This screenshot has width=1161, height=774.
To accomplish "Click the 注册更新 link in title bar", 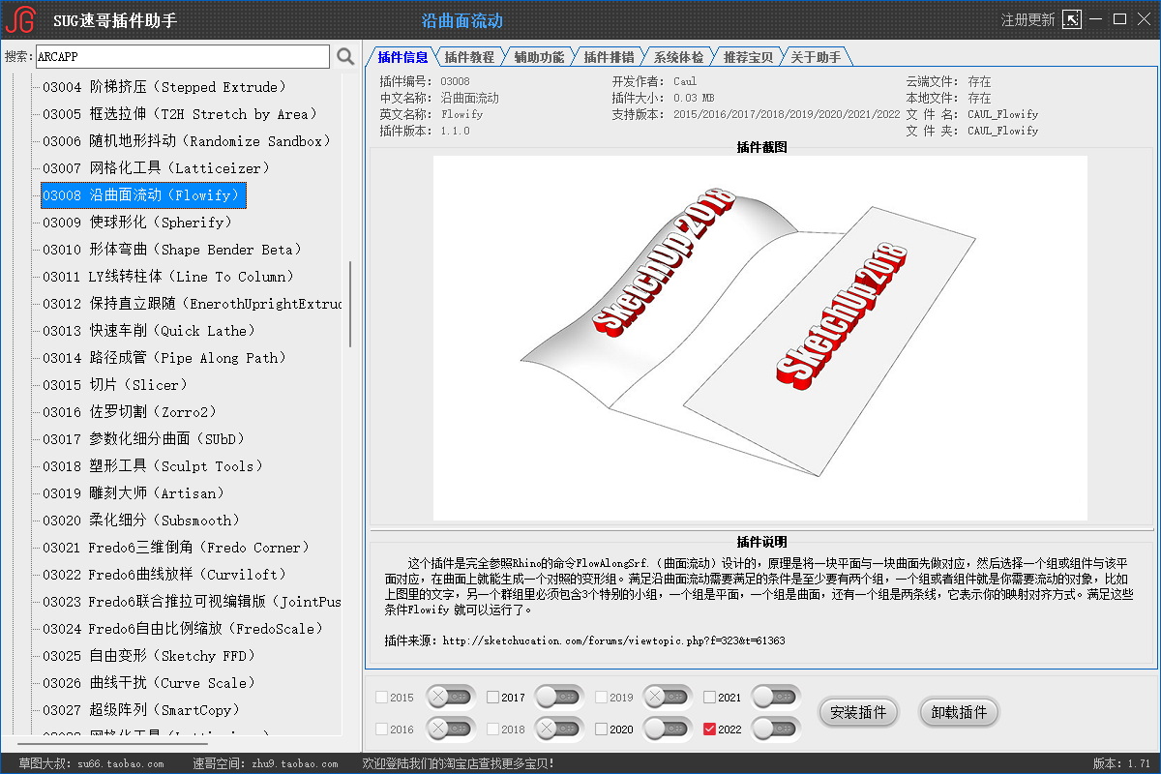I will pos(1027,20).
